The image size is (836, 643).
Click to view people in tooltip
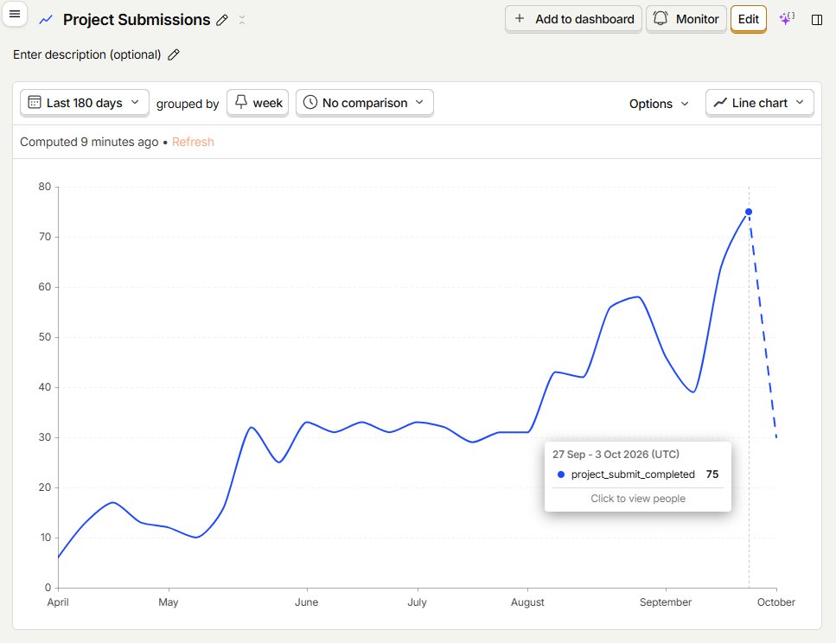638,499
